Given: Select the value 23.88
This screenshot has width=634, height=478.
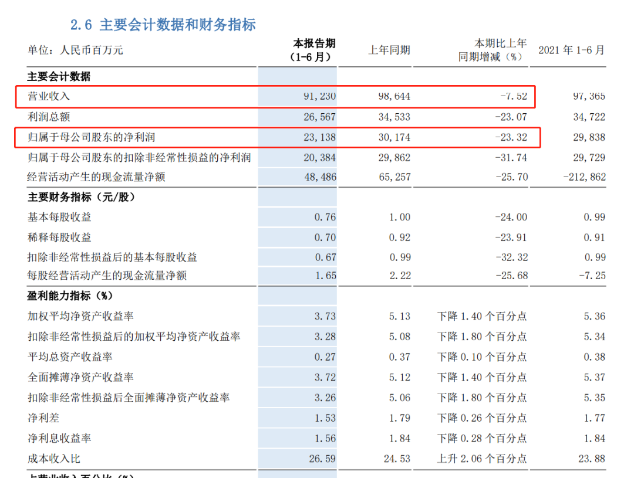Looking at the screenshot, I should tap(592, 459).
